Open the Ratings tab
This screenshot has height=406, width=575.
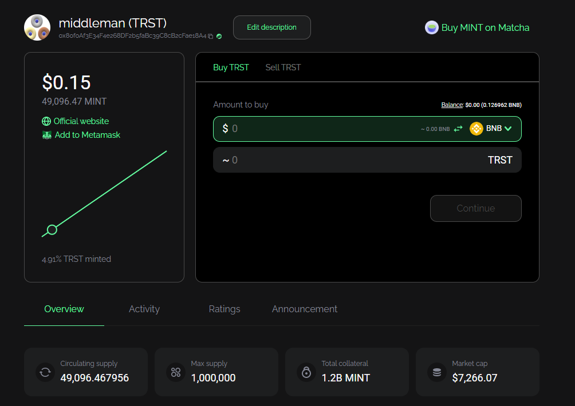[x=225, y=309]
